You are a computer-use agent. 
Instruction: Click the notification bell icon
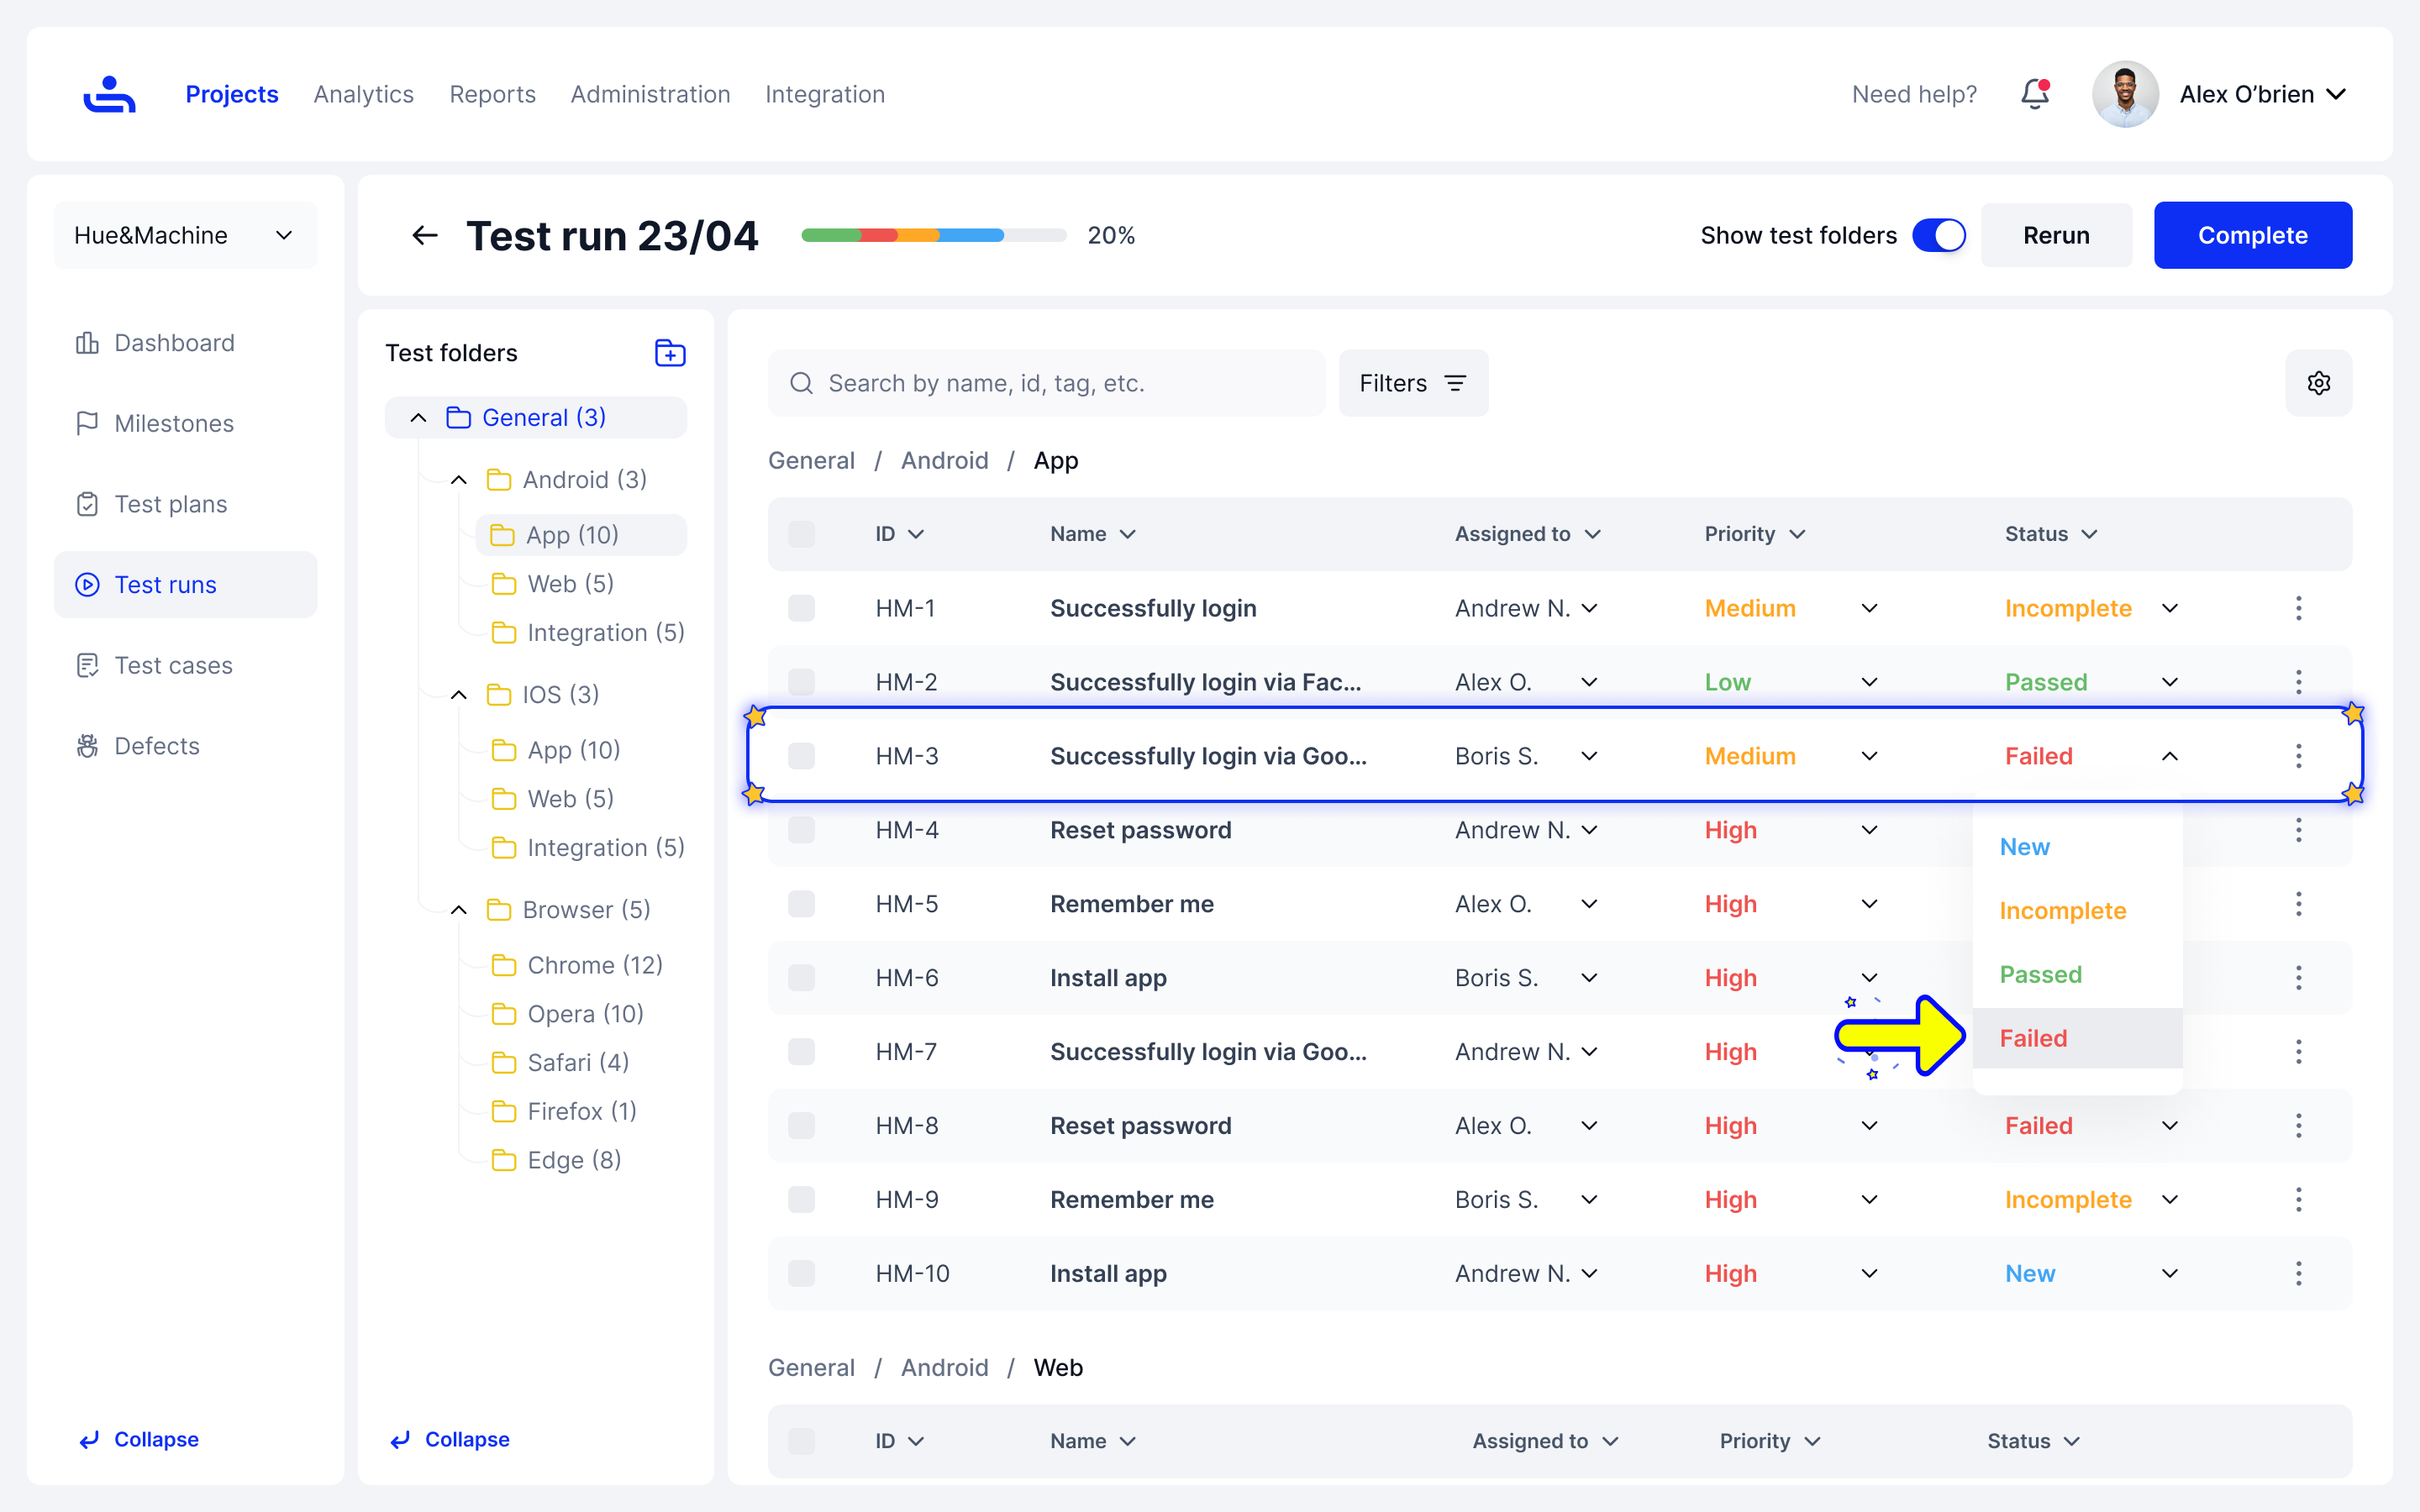click(x=2034, y=94)
